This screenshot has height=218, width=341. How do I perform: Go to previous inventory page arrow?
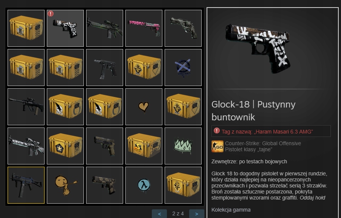(159, 214)
